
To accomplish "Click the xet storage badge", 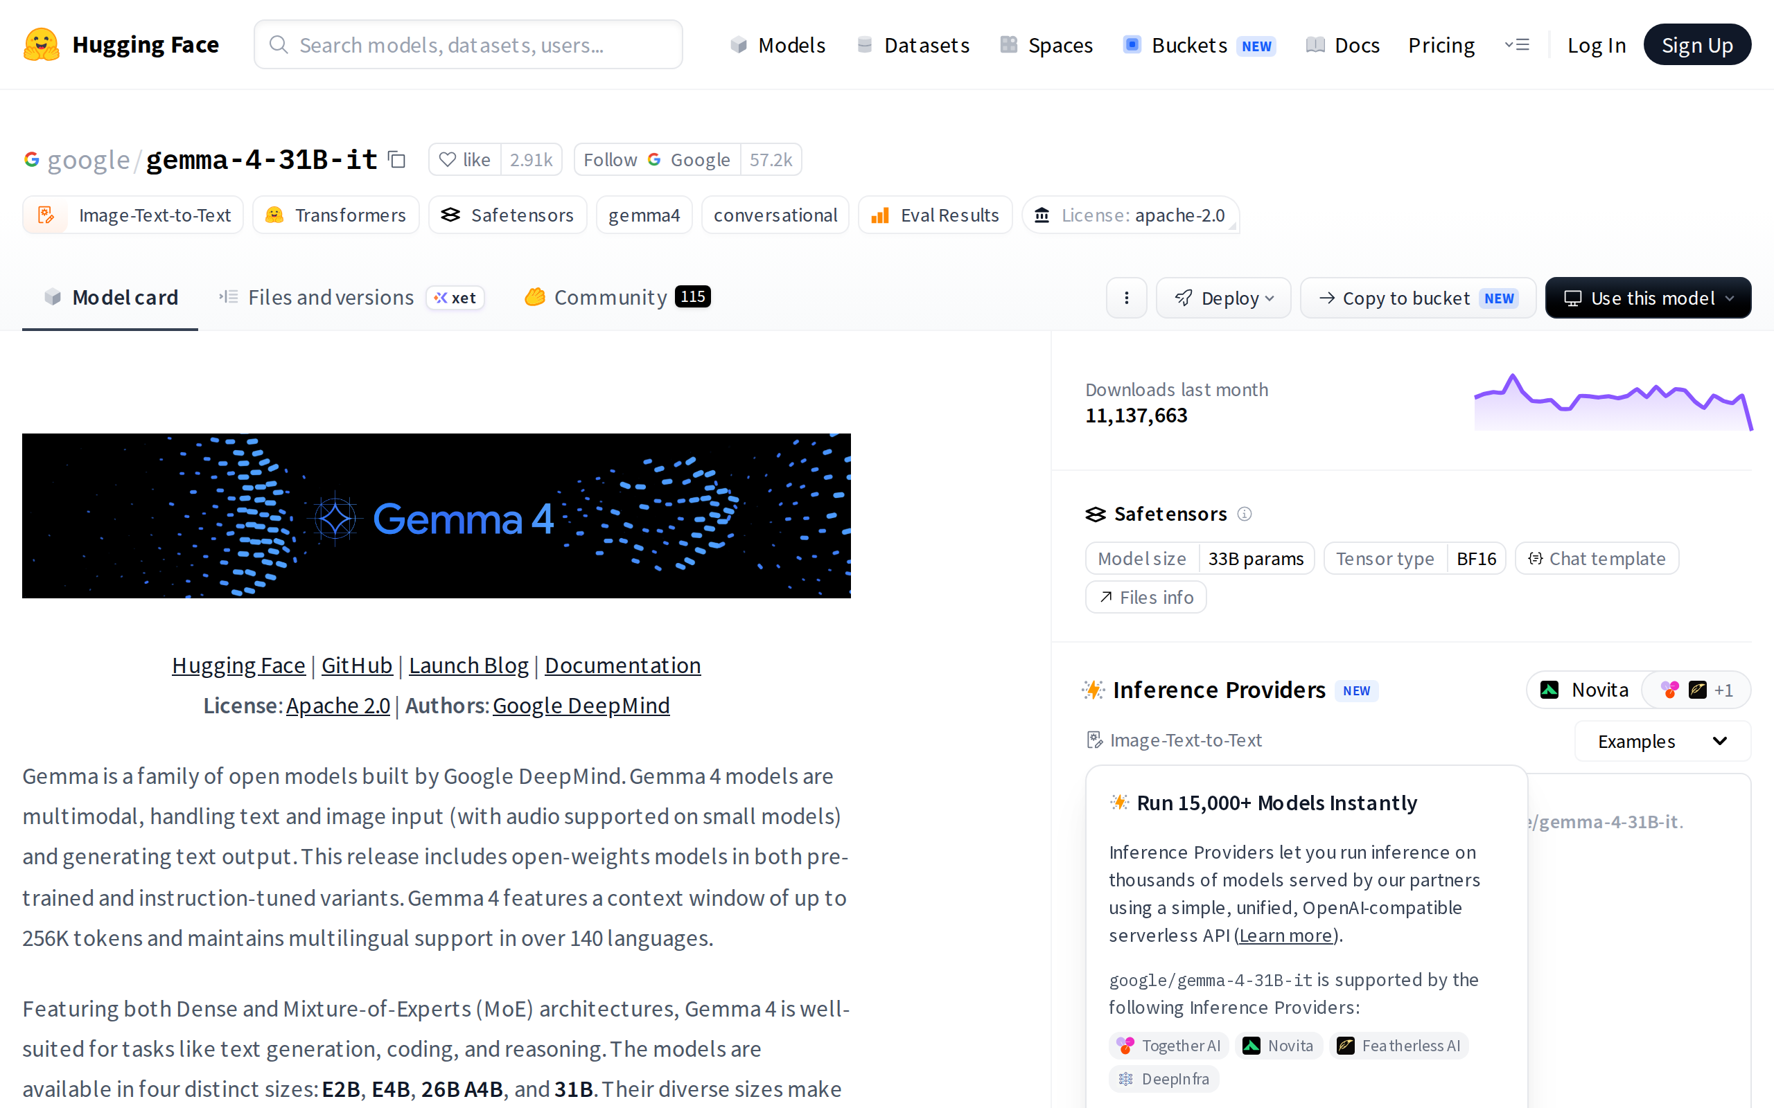I will (455, 298).
